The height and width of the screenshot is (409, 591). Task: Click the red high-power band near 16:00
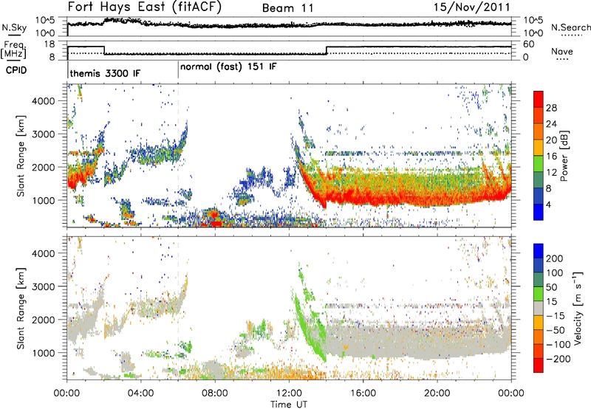(x=363, y=198)
